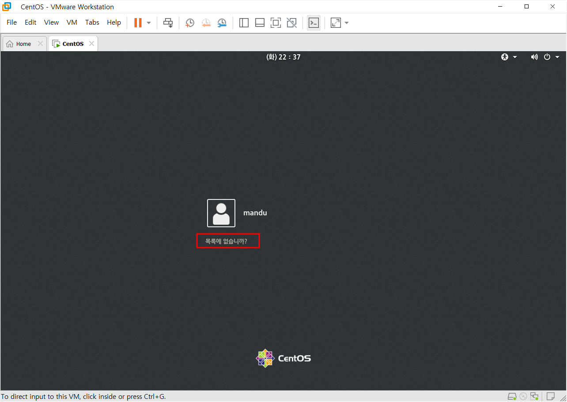Screen dimensions: 567x402
Task: Click 'To direct input to this VM' status text
Action: tap(83, 396)
